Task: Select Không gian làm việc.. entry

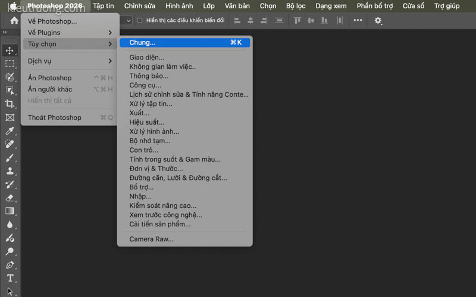Action: click(185, 67)
